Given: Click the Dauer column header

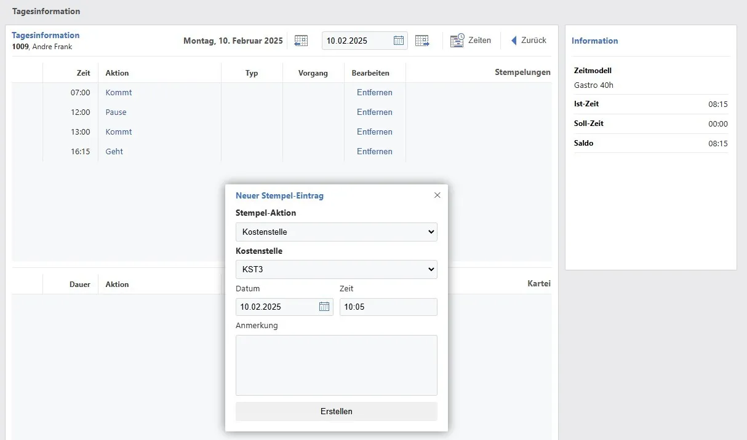Looking at the screenshot, I should coord(80,285).
